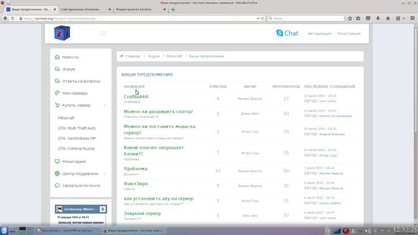This screenshot has width=418, height=235.
Task: Click the Firefox search input field
Action: [x=306, y=18]
